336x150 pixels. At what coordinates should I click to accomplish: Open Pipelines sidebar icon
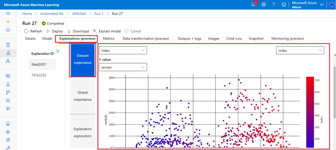tap(8, 92)
